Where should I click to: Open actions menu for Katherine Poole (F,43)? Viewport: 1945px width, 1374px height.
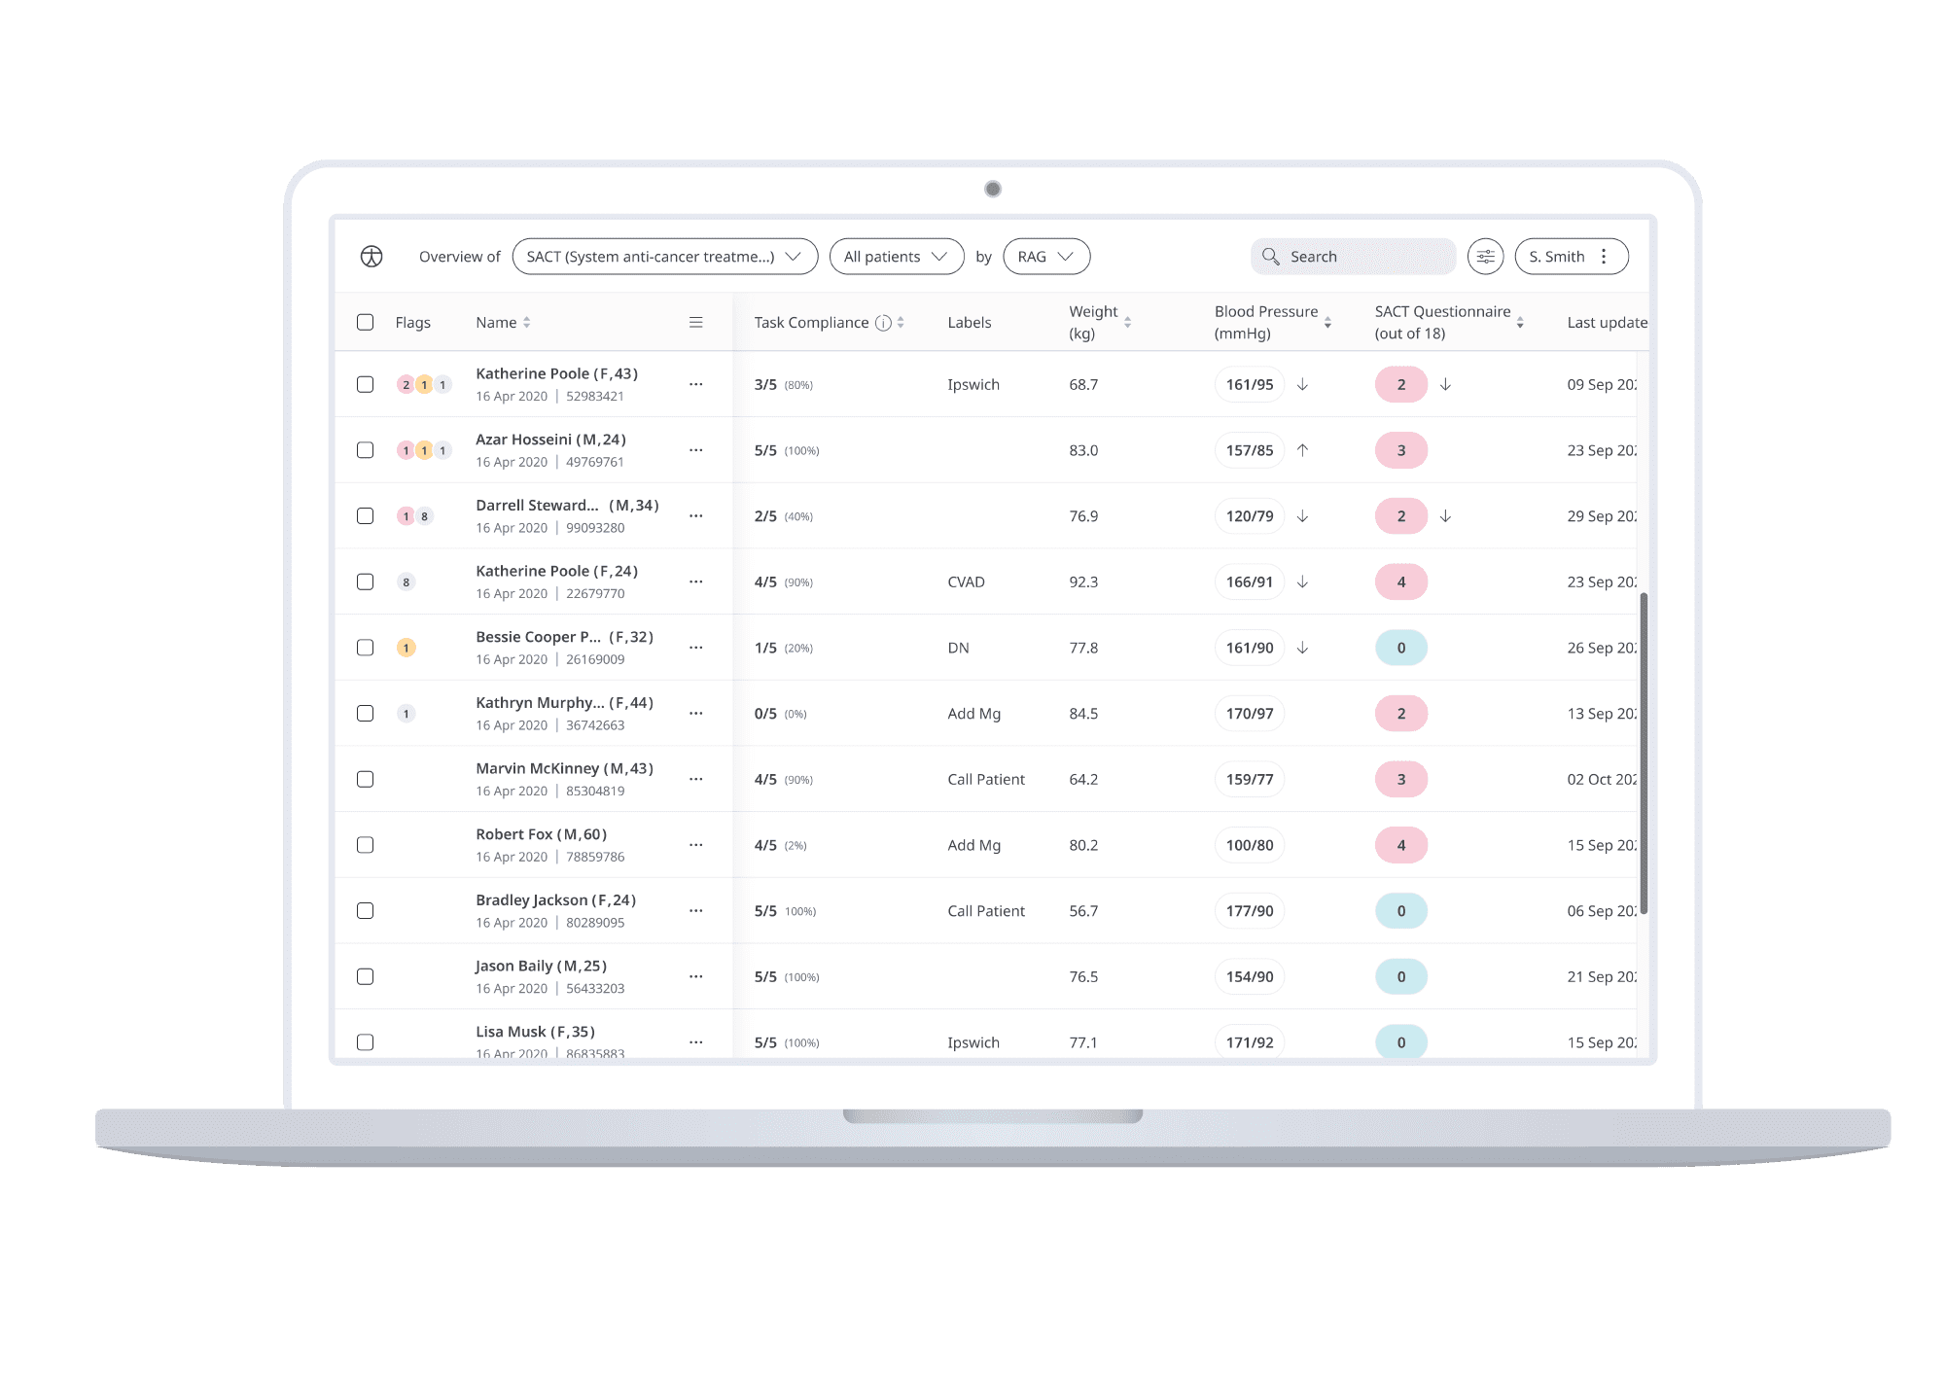[696, 384]
